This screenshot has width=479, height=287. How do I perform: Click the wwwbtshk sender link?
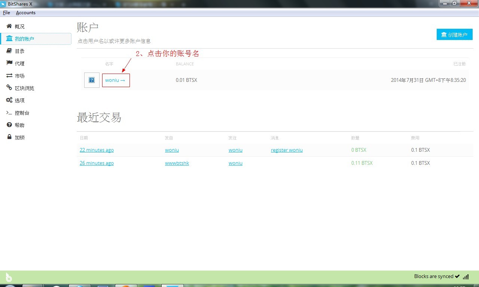click(177, 163)
